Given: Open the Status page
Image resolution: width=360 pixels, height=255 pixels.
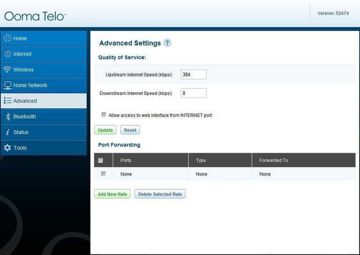Looking at the screenshot, I should [44, 132].
